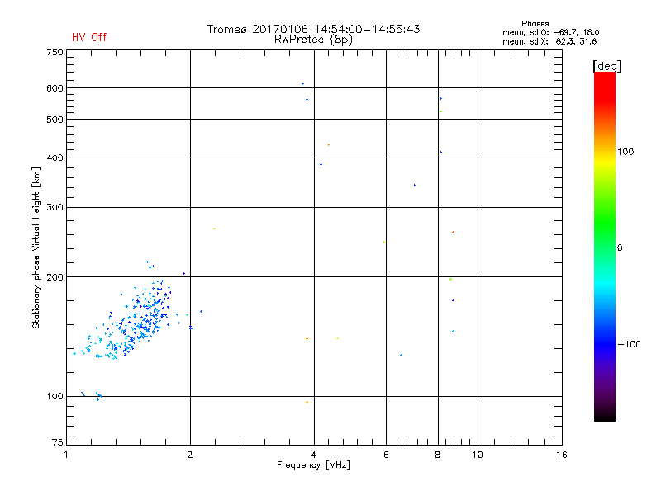This screenshot has width=661, height=495.
Task: Click the y-axis tick label '750'
Action: pos(55,52)
